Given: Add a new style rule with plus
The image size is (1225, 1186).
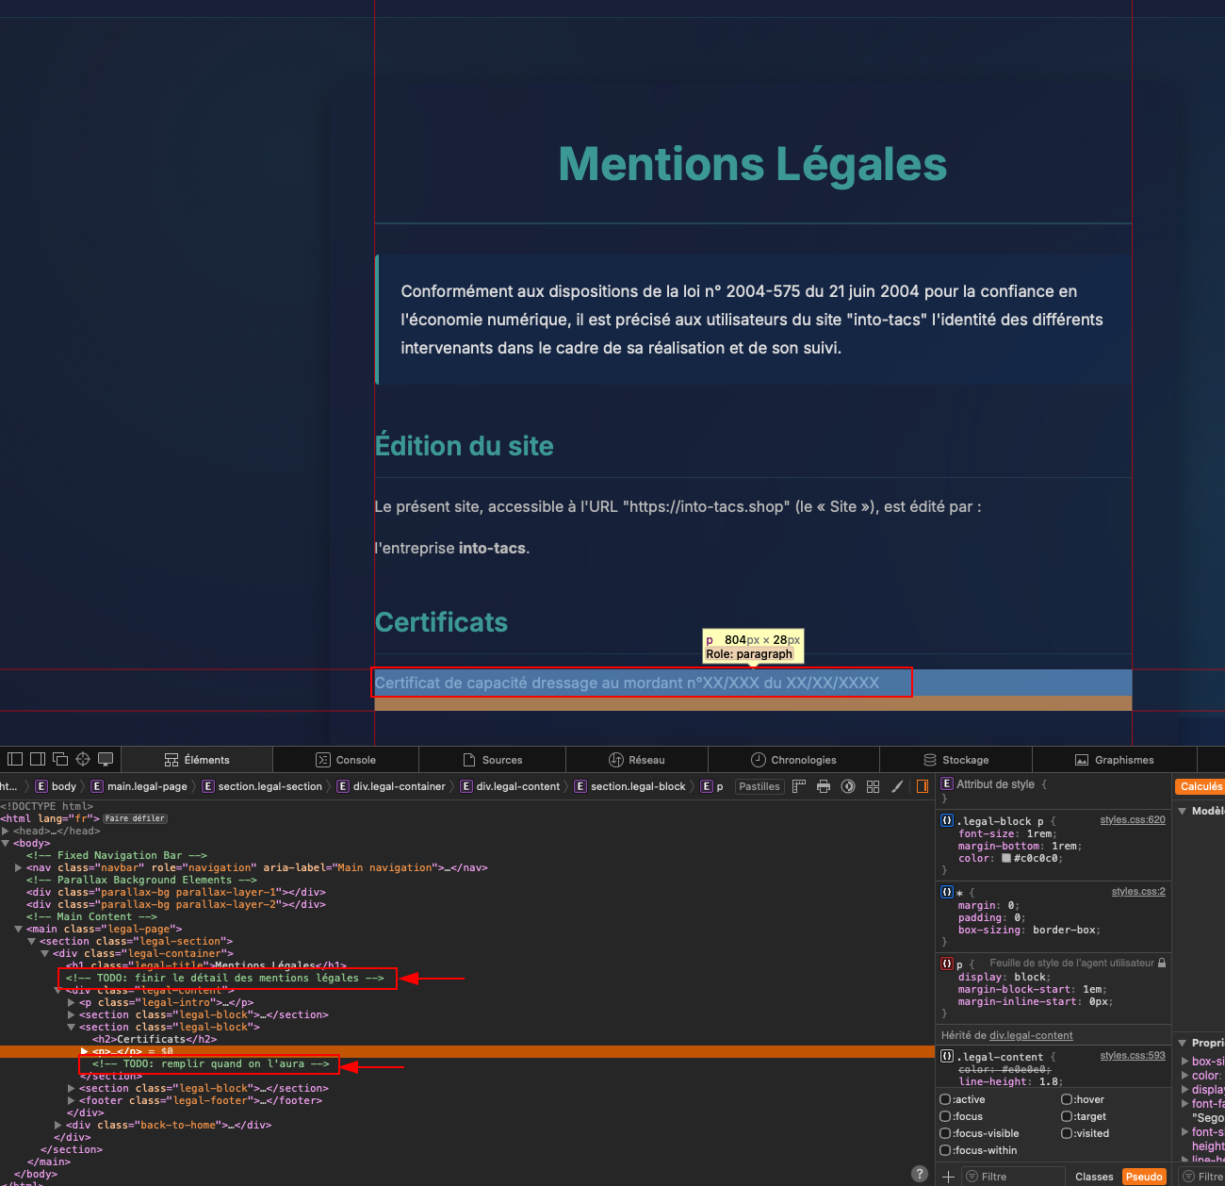Looking at the screenshot, I should [948, 1177].
